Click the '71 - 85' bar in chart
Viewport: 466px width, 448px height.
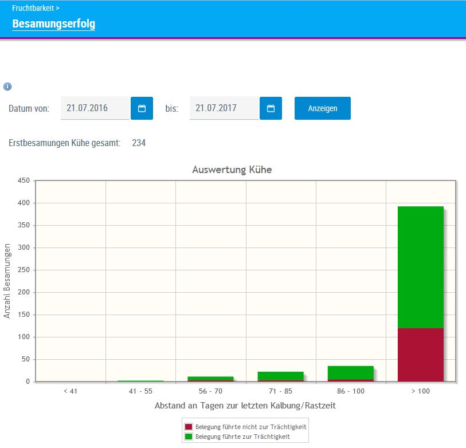[x=280, y=376]
